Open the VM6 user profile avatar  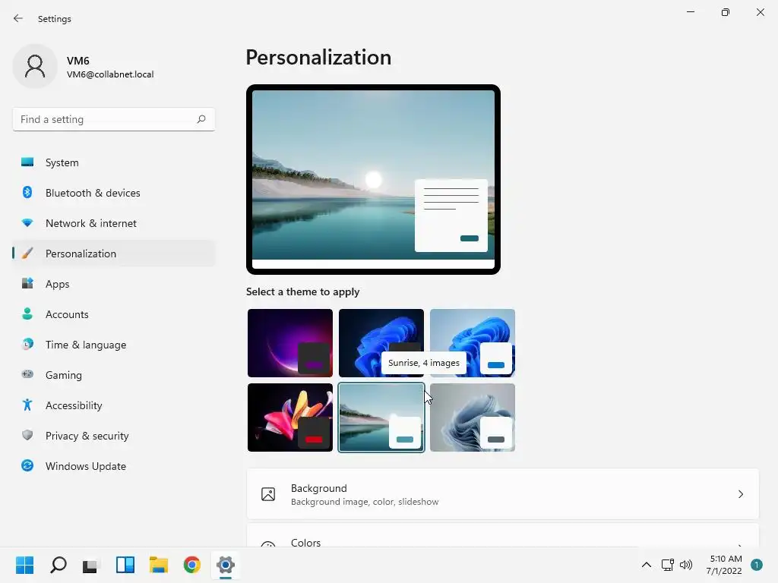35,66
